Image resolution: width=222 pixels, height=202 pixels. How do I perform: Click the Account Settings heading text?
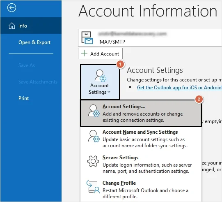(x=155, y=70)
